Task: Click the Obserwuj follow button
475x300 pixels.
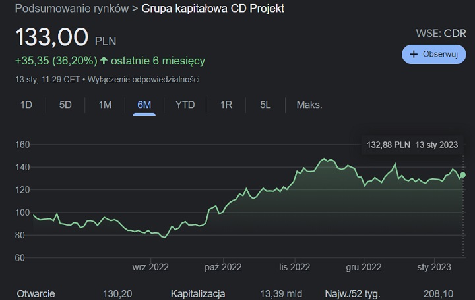Action: coord(434,55)
